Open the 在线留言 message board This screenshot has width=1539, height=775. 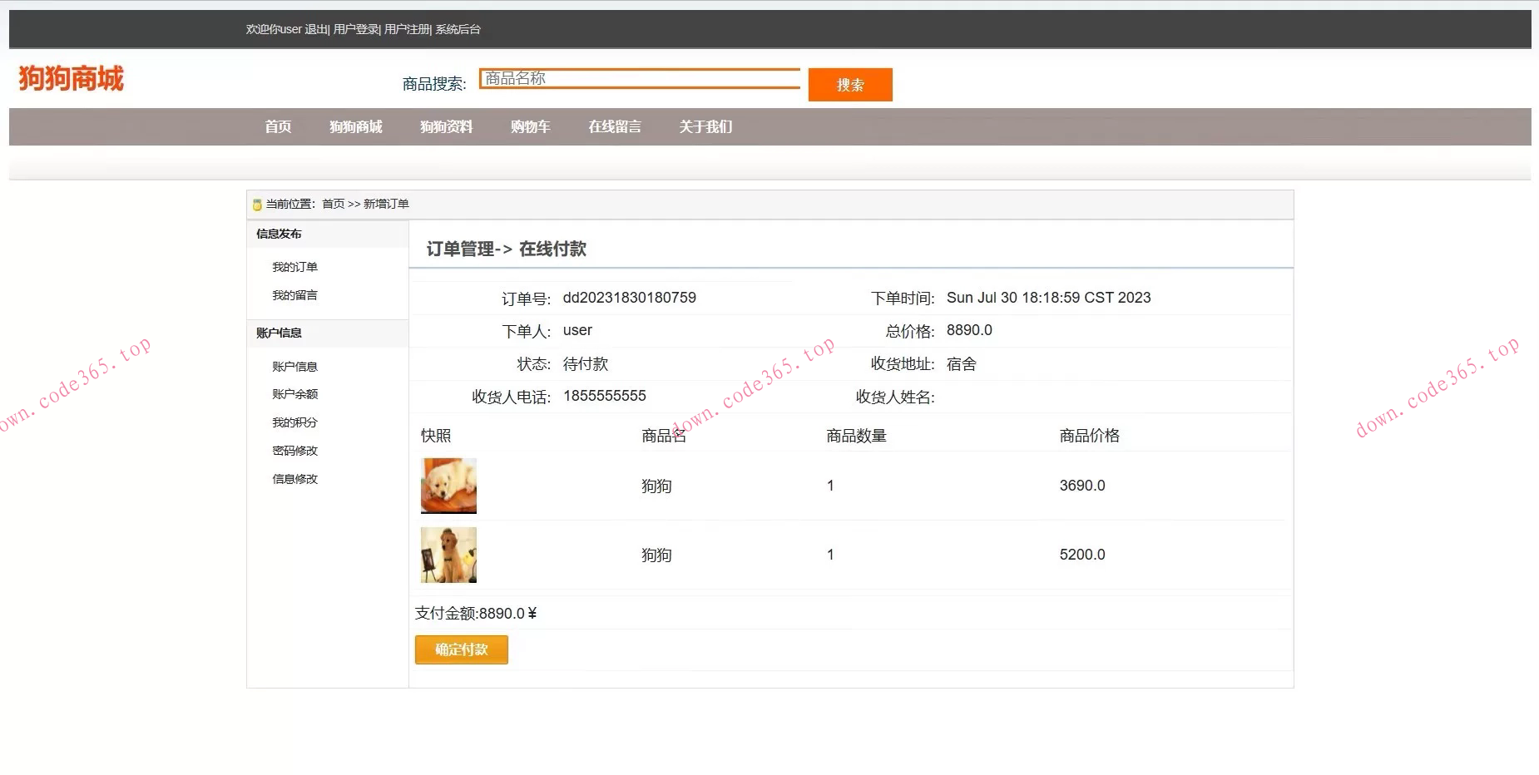tap(615, 126)
